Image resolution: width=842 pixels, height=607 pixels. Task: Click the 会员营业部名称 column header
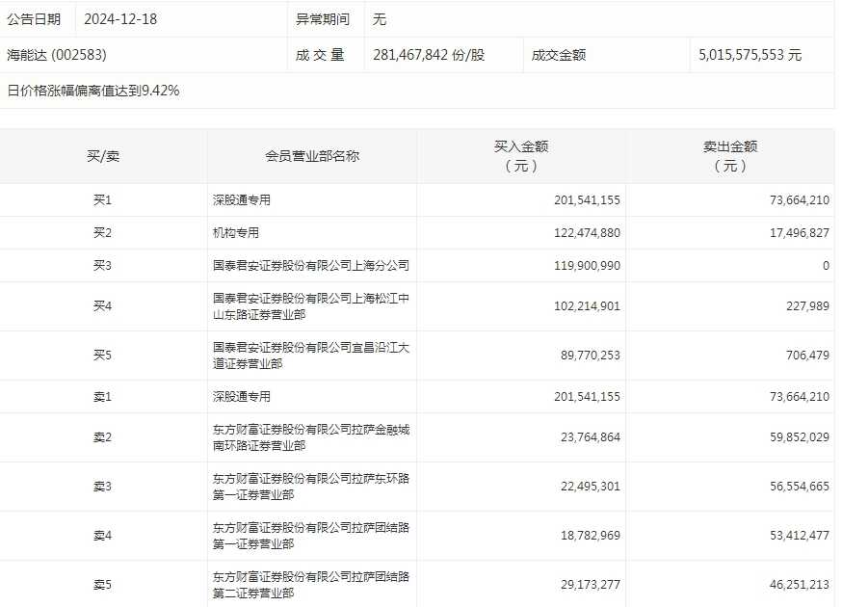coord(312,156)
